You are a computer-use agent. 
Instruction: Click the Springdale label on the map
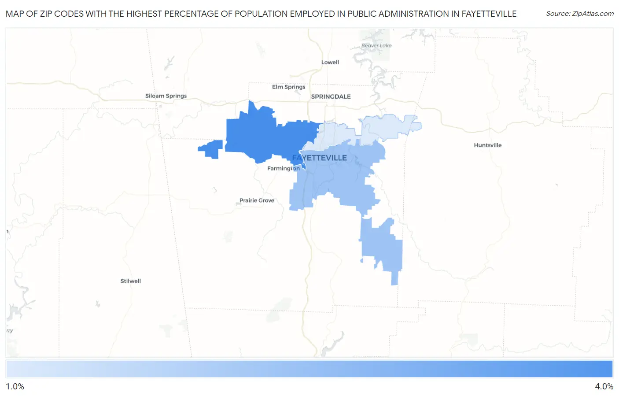click(331, 96)
